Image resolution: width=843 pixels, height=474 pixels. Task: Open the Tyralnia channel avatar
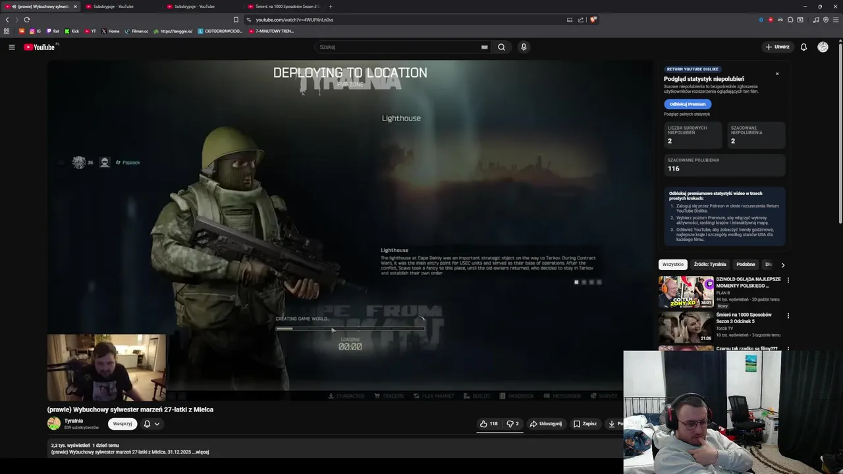click(x=54, y=424)
